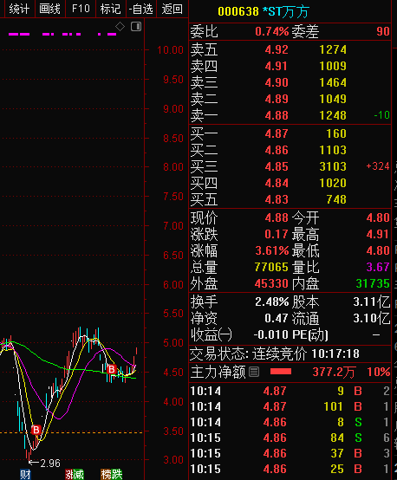Click the +324 order change value
This screenshot has width=397, height=480.
(378, 166)
